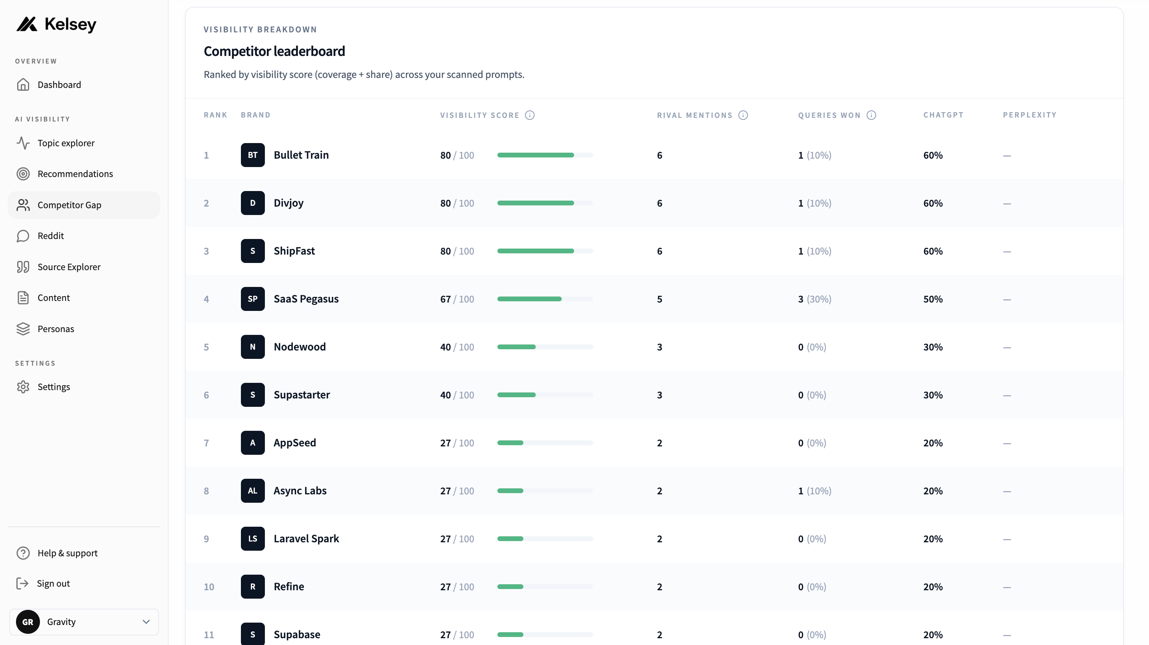The width and height of the screenshot is (1149, 645).
Task: Open the Reddit section
Action: click(x=84, y=236)
